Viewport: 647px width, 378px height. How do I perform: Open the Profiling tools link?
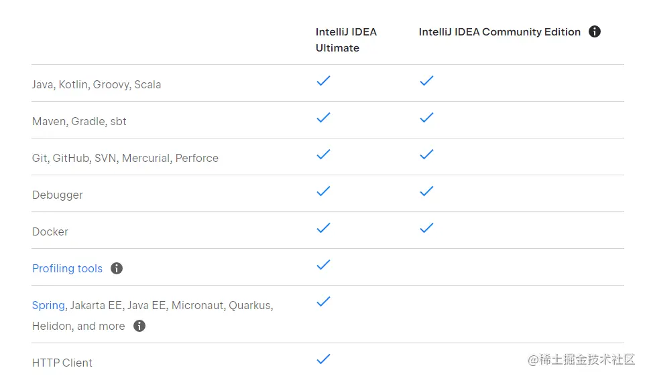click(67, 268)
